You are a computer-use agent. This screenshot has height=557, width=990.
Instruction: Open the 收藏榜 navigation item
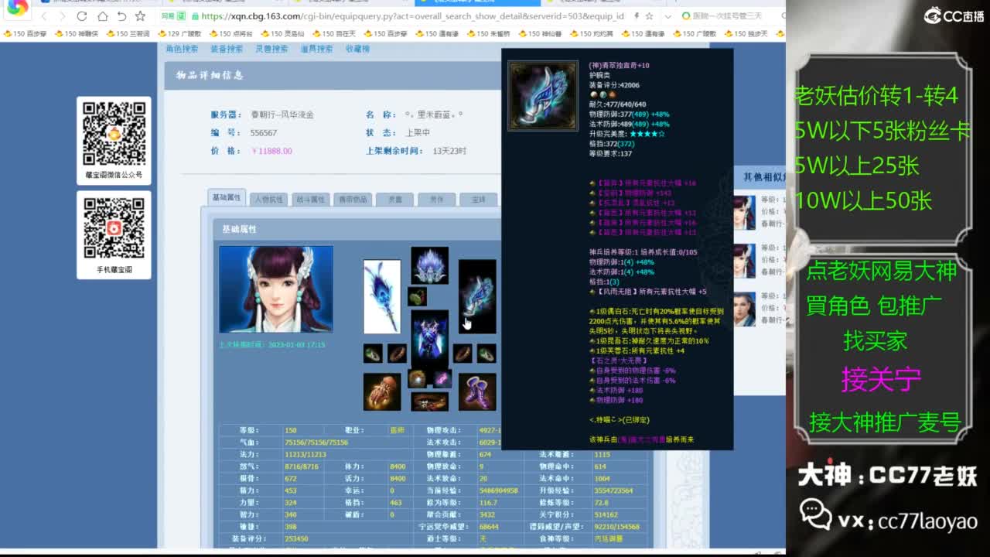pos(357,49)
